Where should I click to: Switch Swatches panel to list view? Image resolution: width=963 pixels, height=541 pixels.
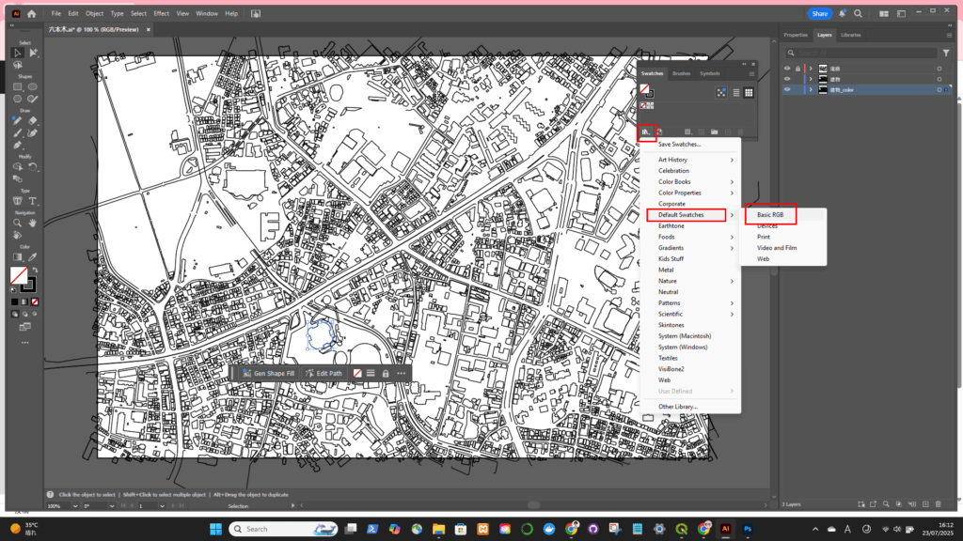coord(735,93)
